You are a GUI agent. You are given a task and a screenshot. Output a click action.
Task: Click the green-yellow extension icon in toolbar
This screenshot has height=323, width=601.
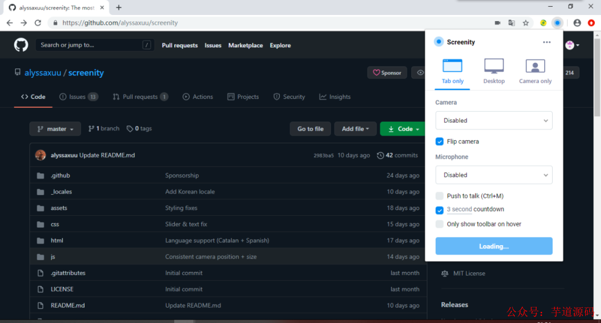(x=543, y=23)
